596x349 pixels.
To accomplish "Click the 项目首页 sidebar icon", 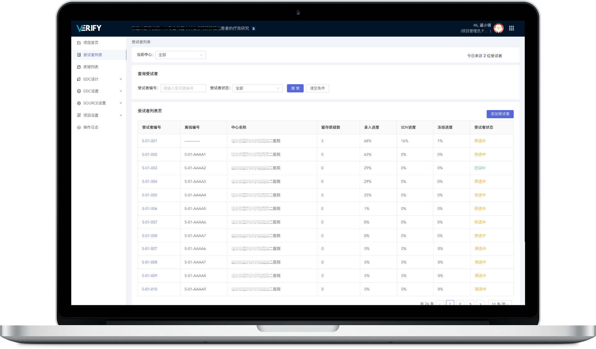I will (x=79, y=43).
